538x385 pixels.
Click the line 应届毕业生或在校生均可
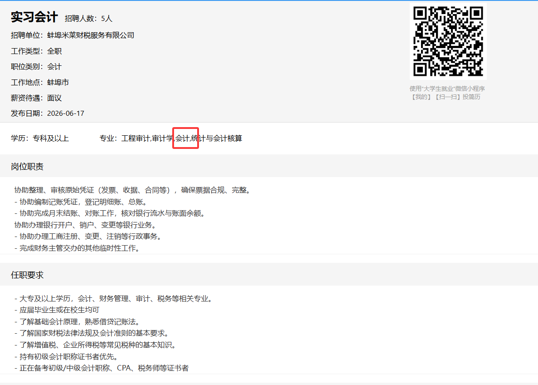click(57, 310)
